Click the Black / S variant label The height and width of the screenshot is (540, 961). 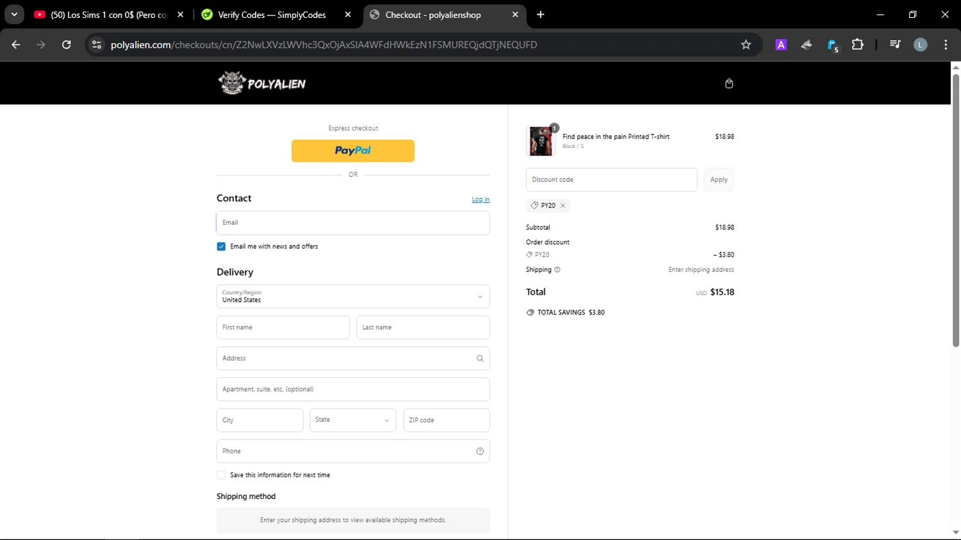point(573,147)
